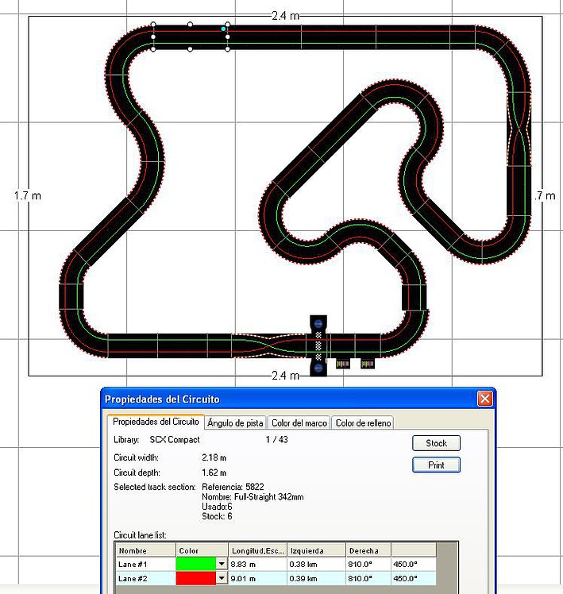Click the first controller connector below track
The image size is (563, 594).
tap(342, 364)
